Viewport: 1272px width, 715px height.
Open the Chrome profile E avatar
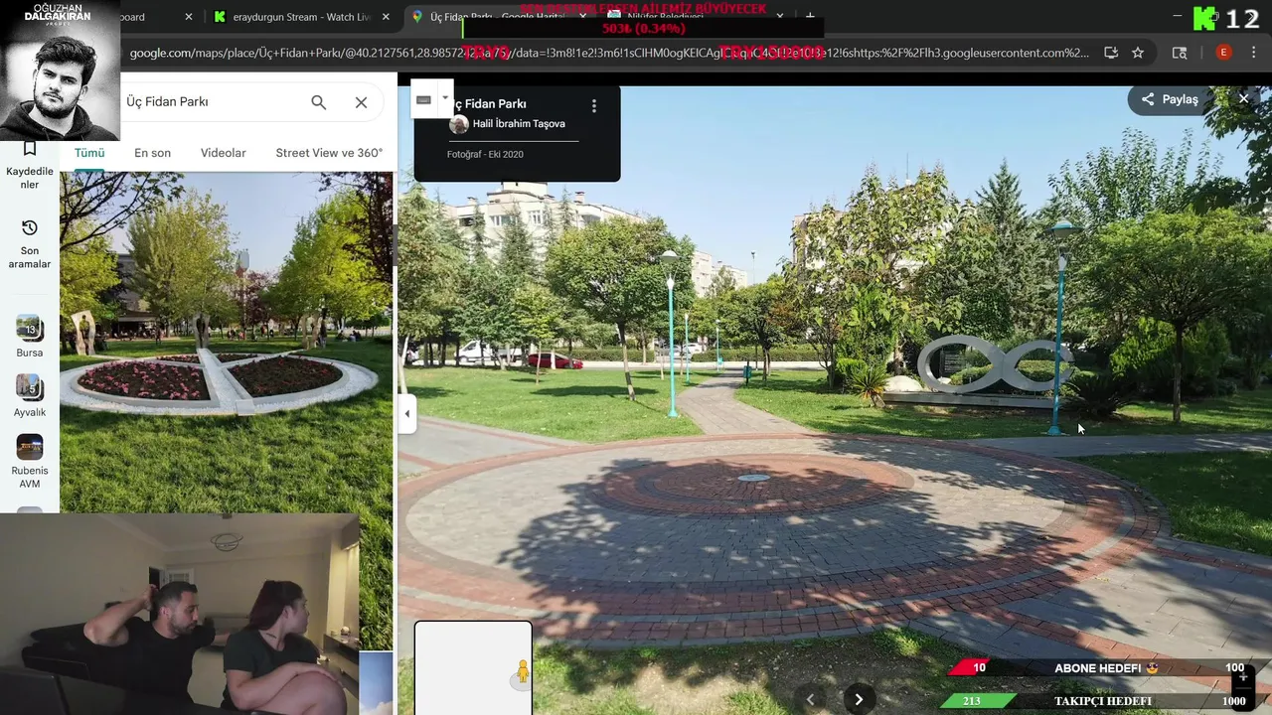click(x=1223, y=53)
